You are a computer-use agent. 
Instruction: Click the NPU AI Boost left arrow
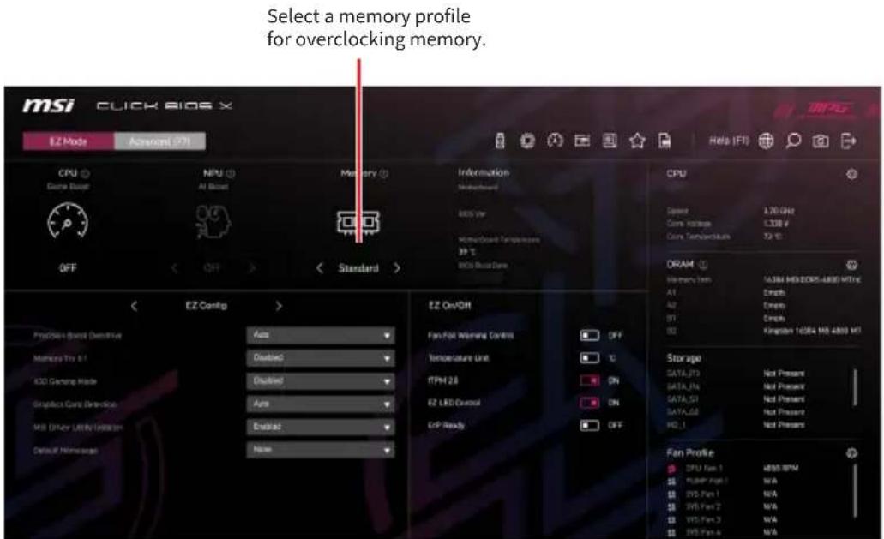tap(174, 268)
